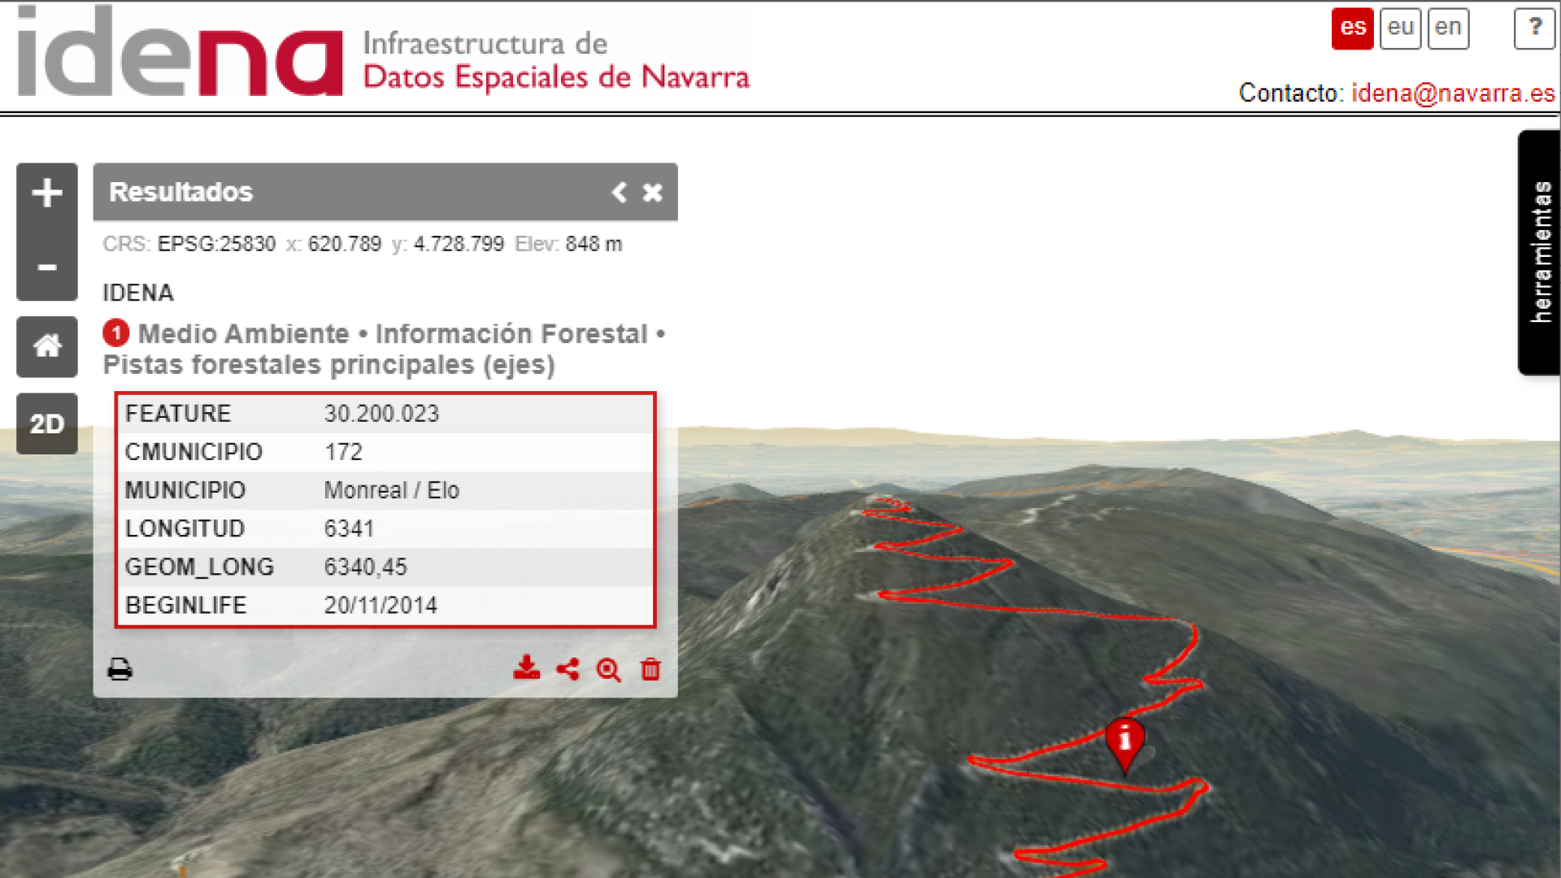This screenshot has width=1561, height=878.
Task: Select the MUNICIPIO row in results table
Action: coord(385,490)
